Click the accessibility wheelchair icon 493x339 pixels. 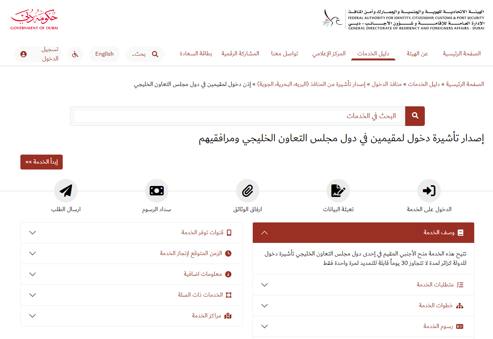[75, 54]
